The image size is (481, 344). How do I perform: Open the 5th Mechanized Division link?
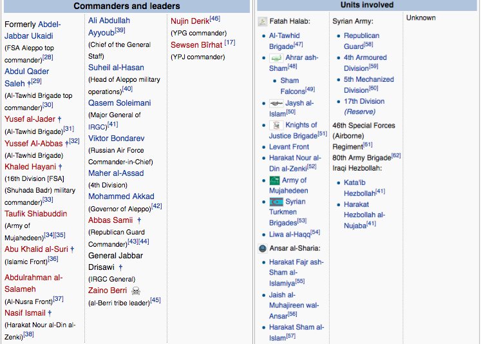(x=369, y=84)
